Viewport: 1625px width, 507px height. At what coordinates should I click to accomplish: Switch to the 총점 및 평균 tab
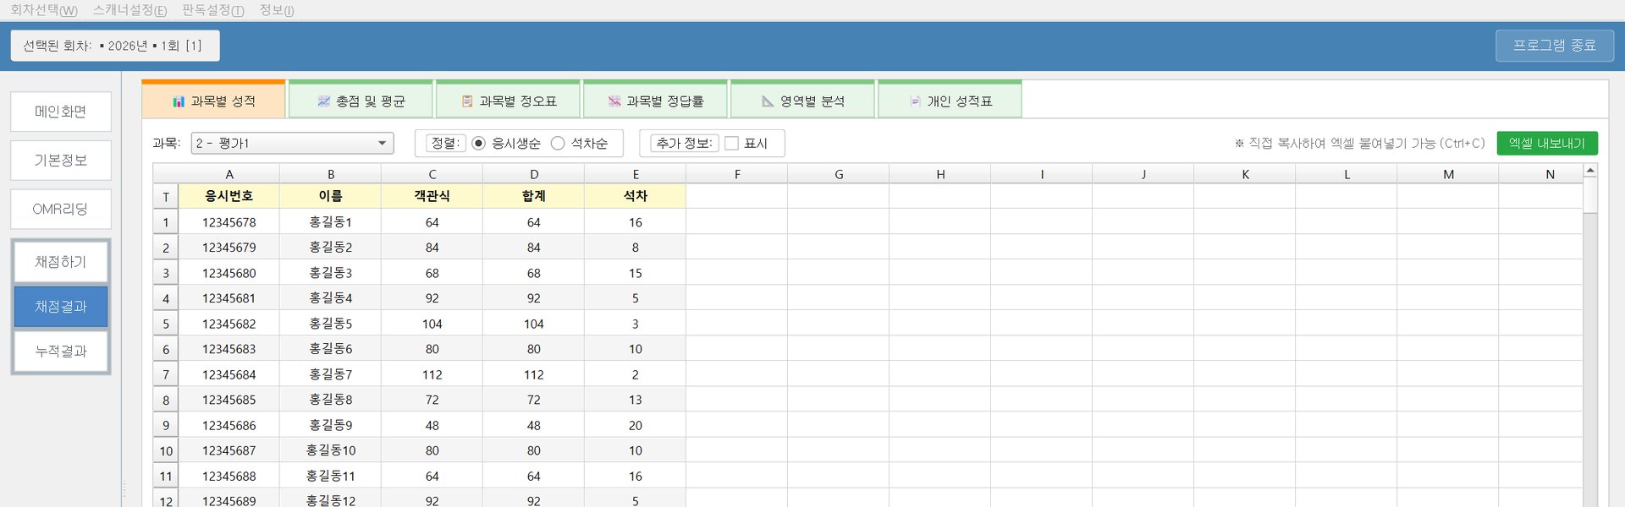[361, 101]
